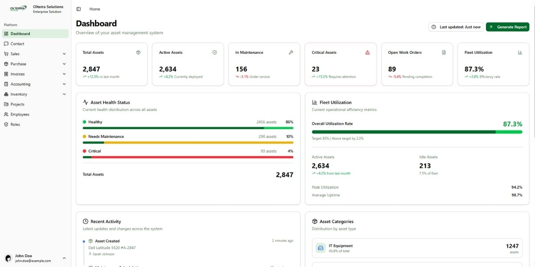
Task: Click the 2456 assets label
Action: (x=267, y=122)
